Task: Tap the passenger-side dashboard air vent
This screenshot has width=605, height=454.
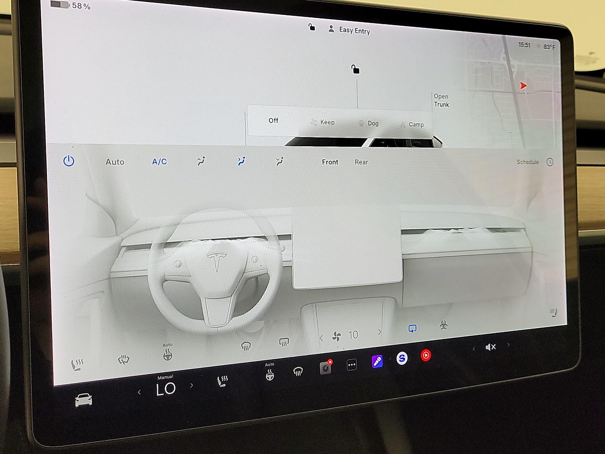Action: (462, 231)
